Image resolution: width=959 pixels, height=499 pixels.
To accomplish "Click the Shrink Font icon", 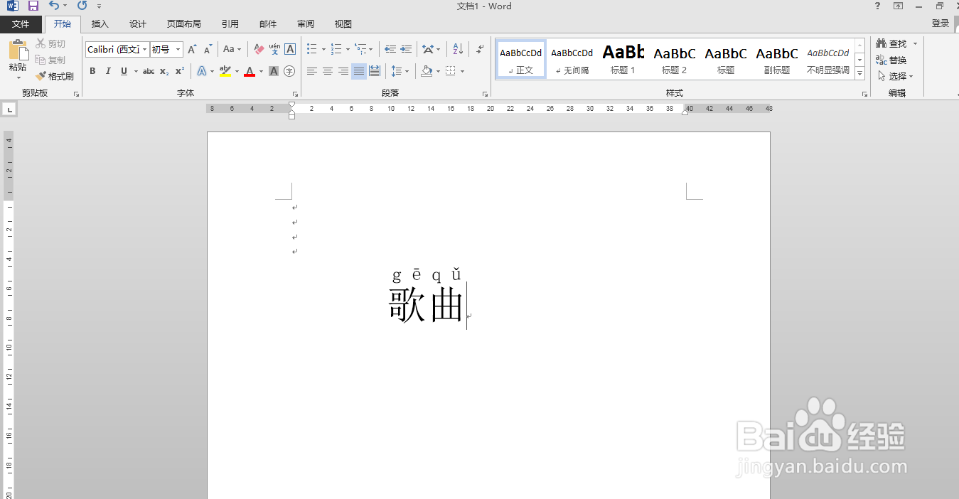I will pos(208,50).
